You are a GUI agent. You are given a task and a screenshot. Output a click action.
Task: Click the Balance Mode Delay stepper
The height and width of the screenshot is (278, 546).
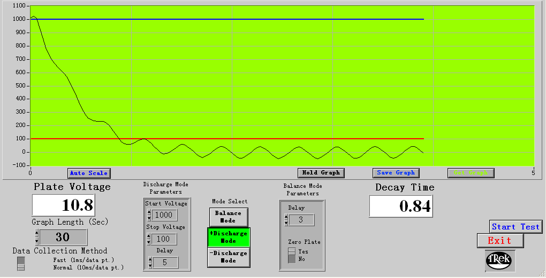pyautogui.click(x=286, y=220)
